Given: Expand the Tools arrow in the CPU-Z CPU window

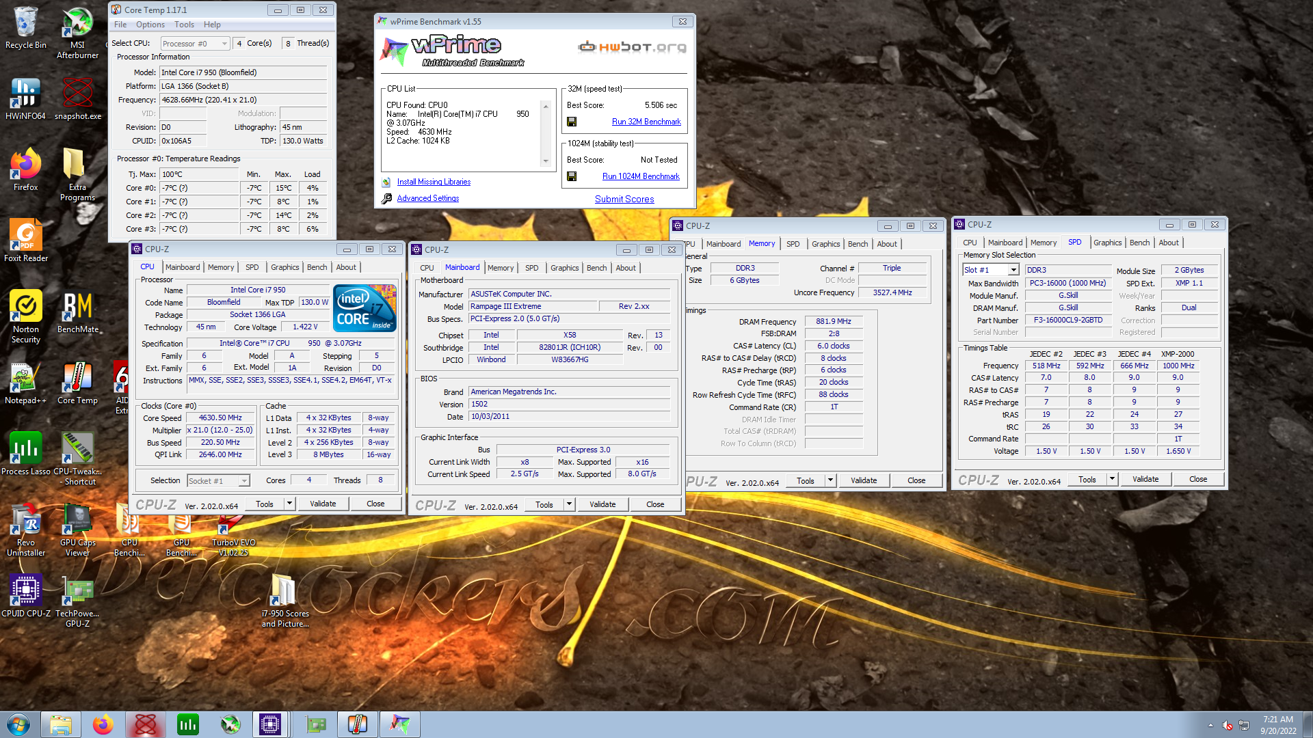Looking at the screenshot, I should 289,504.
